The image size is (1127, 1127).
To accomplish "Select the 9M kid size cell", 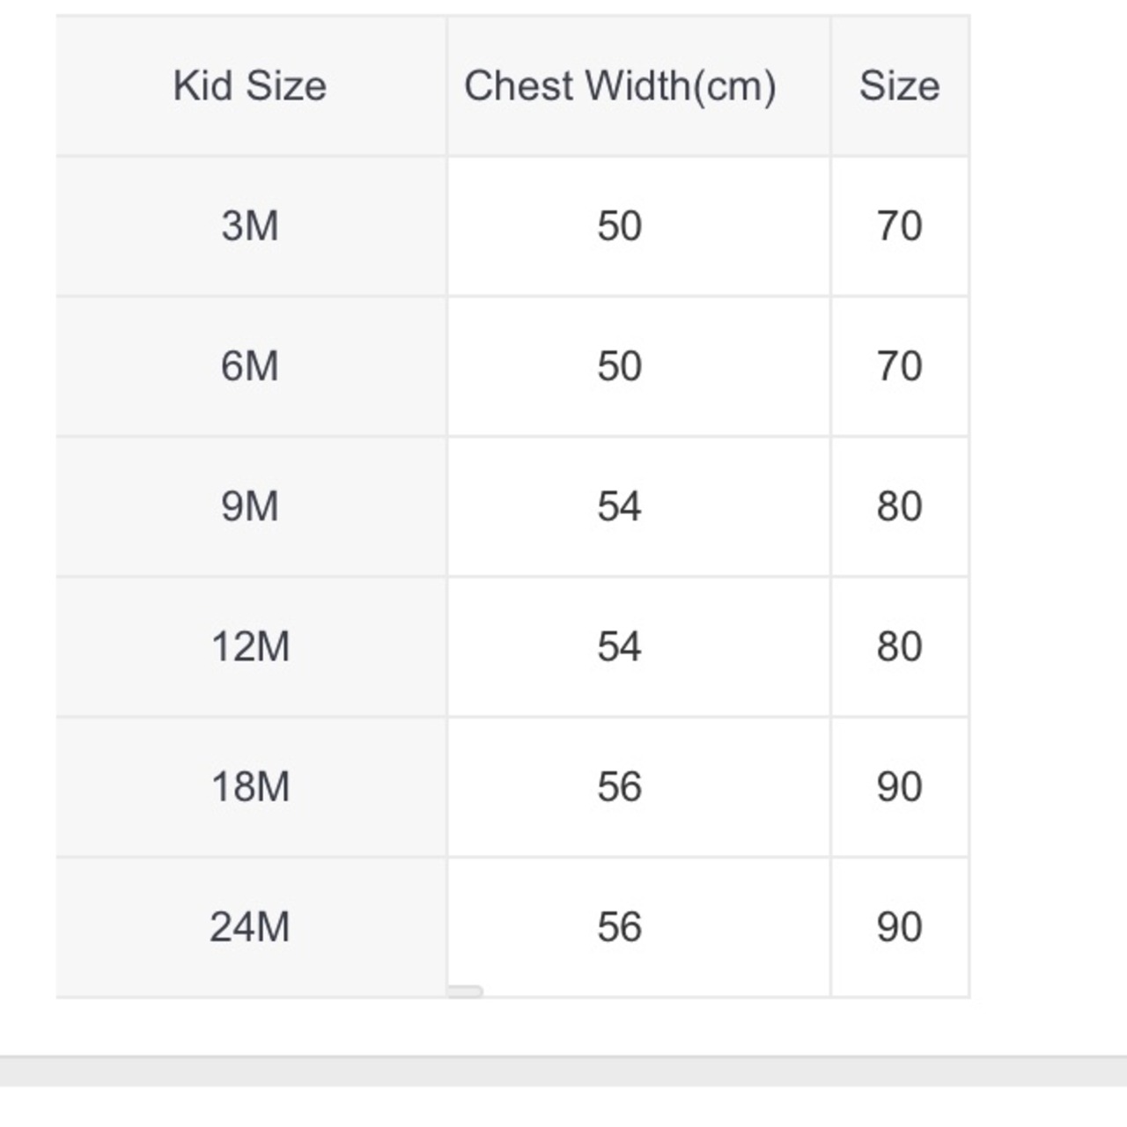I will point(250,506).
